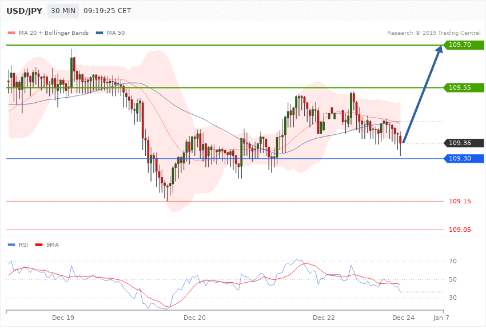Click the Dec 20 date axis label
Viewport: 486px width, 329px height.
194,318
